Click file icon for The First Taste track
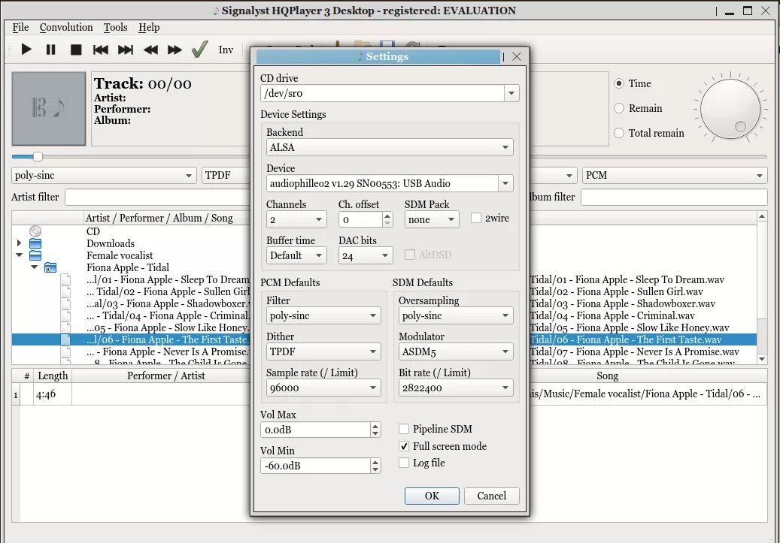Screen dimensions: 780x543 [x=65, y=339]
